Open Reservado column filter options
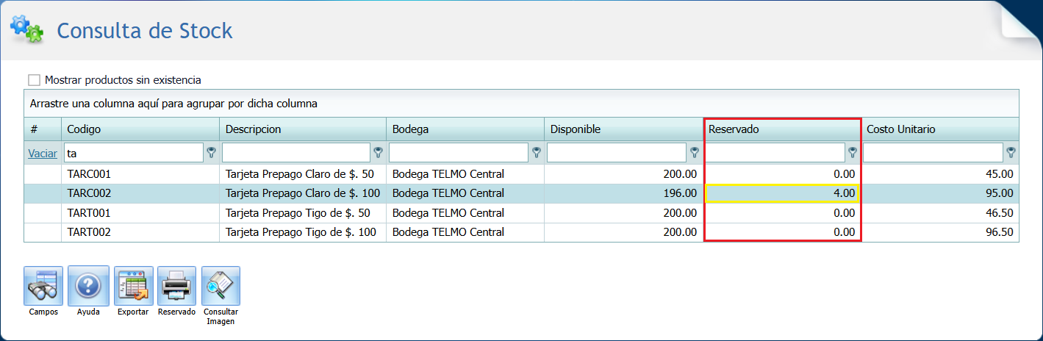Screen dimensions: 1043x341 point(853,153)
